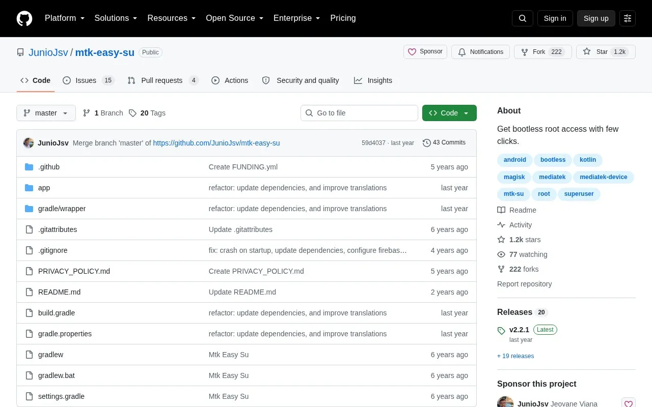The height and width of the screenshot is (407, 652).
Task: Select the magisk topic tag
Action: [x=514, y=177]
